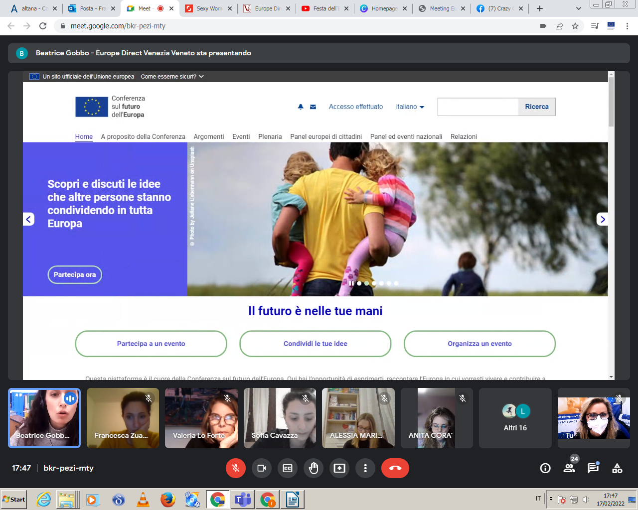Open Eventi nav item
Screen dimensions: 638x510
tap(241, 136)
